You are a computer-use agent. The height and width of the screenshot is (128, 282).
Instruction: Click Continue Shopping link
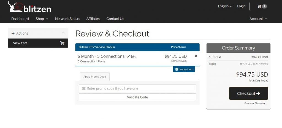pos(255,103)
